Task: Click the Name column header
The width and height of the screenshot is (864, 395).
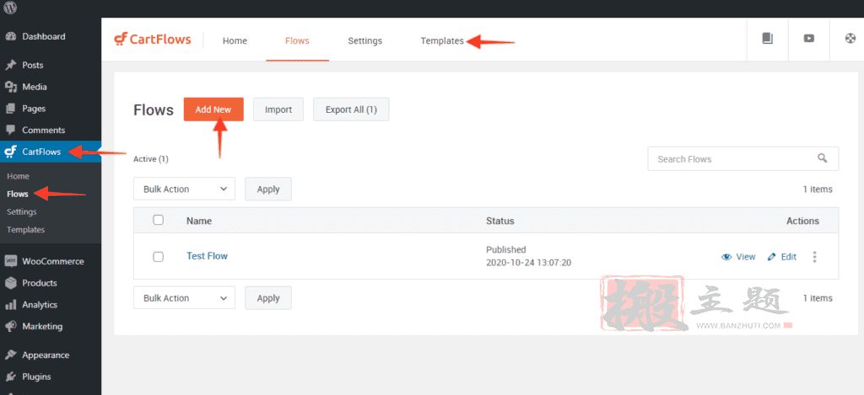Action: 199,221
